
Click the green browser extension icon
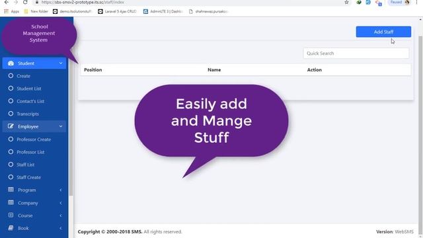tap(359, 2)
